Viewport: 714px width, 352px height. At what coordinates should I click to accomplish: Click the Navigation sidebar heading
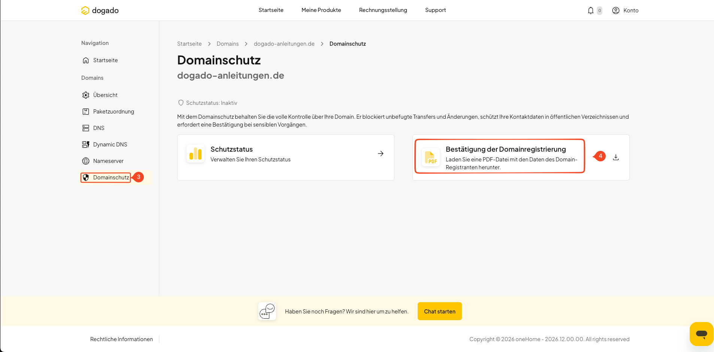click(95, 43)
